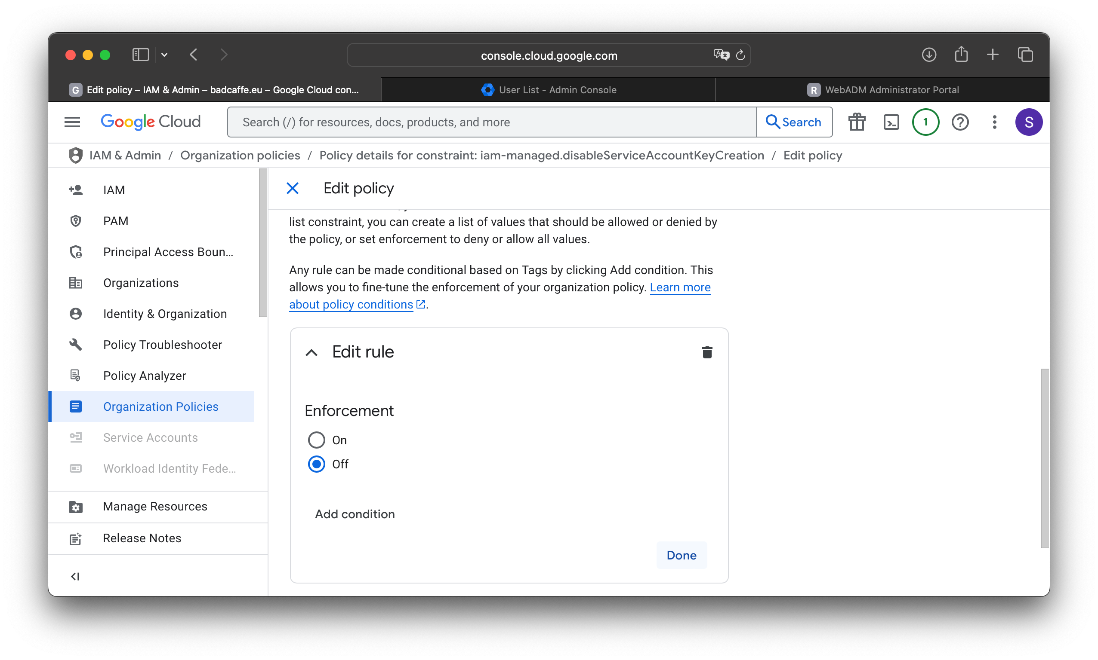Select enforcement On radio button
This screenshot has height=660, width=1098.
click(316, 440)
